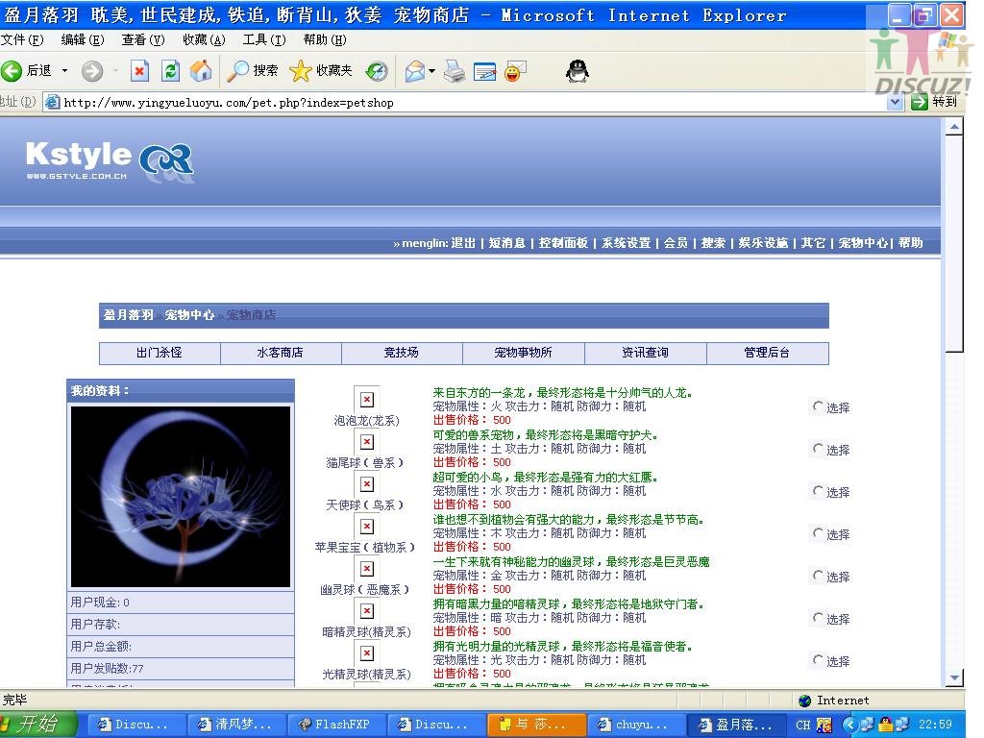Click the page scrollbar down arrow

pos(954,677)
